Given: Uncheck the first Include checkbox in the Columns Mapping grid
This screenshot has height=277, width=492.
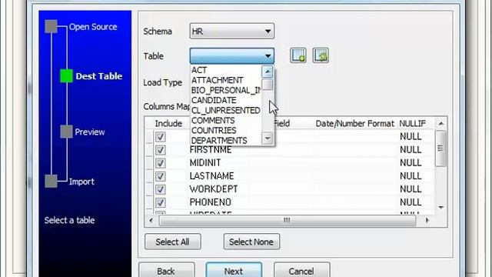Looking at the screenshot, I should (161, 137).
